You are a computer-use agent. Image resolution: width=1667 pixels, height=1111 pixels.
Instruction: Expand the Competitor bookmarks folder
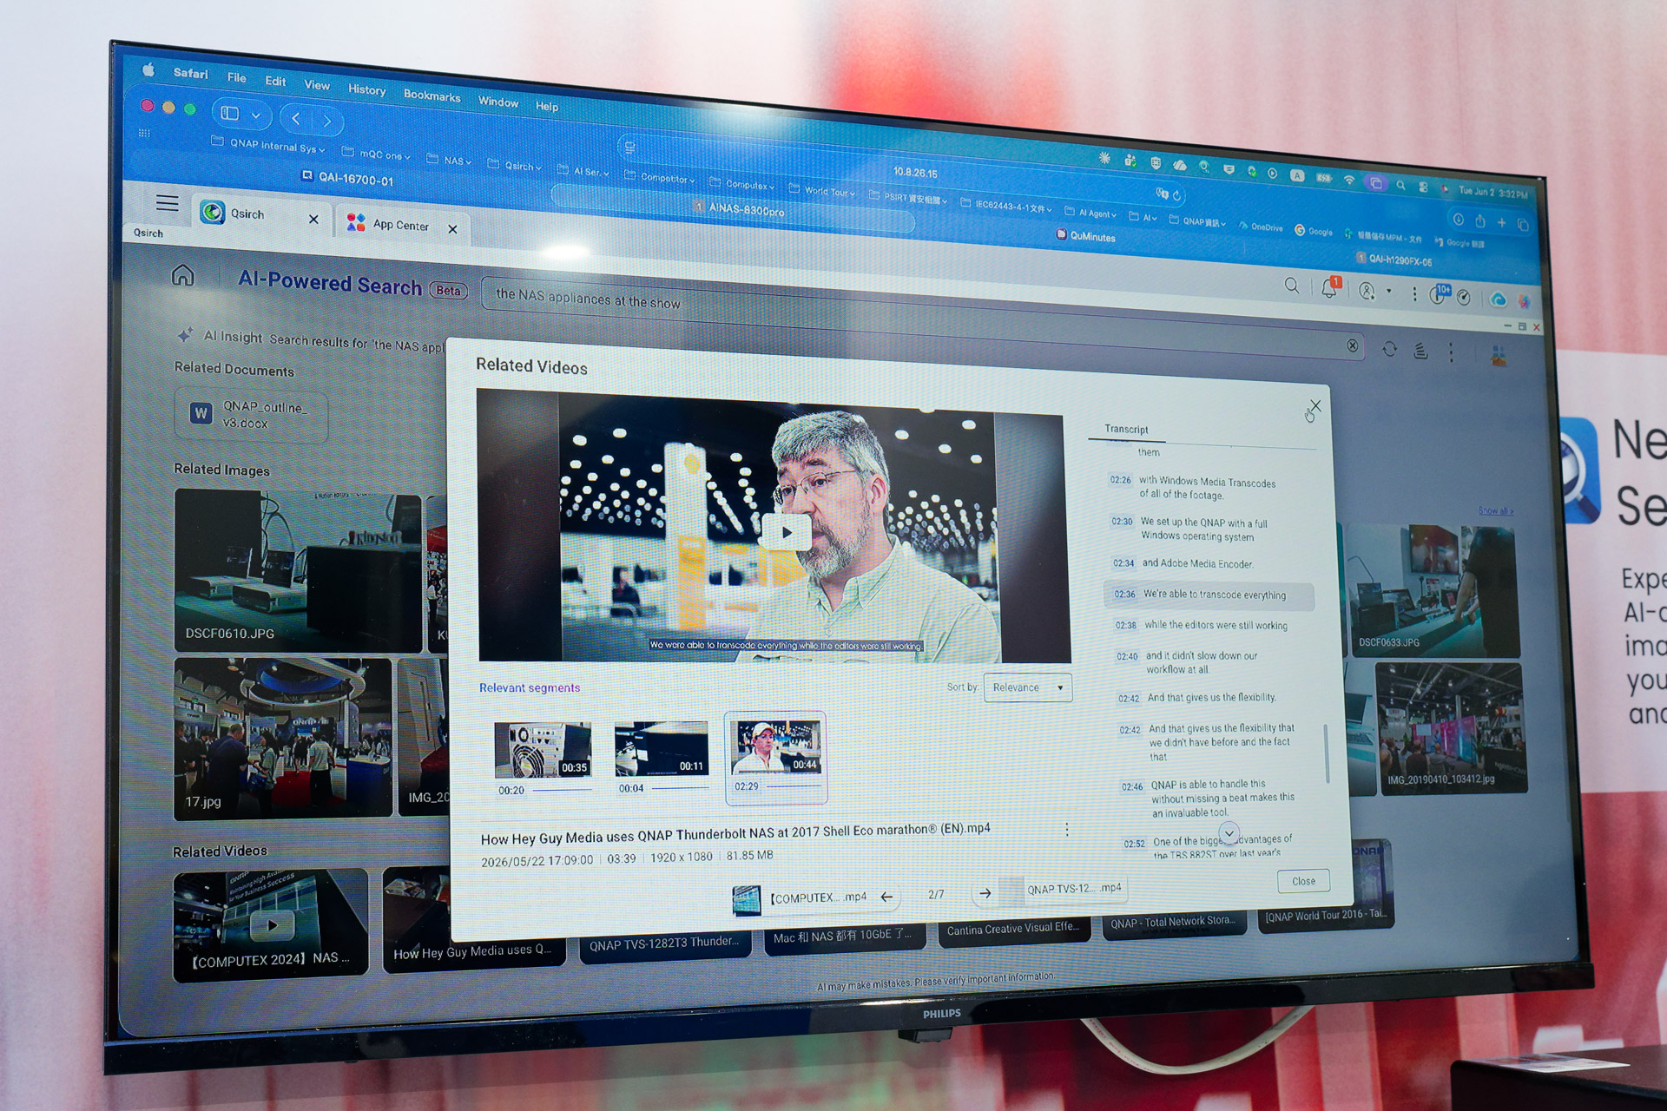[x=660, y=178]
